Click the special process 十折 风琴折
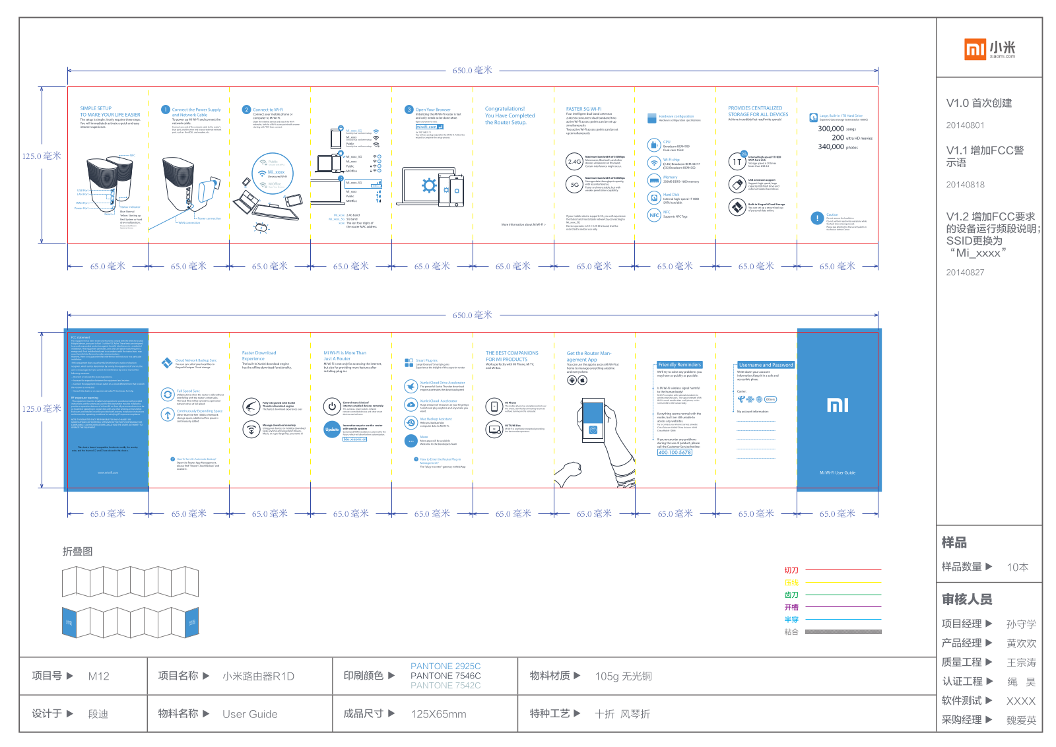Viewport: 1056px width, 747px height. (622, 714)
